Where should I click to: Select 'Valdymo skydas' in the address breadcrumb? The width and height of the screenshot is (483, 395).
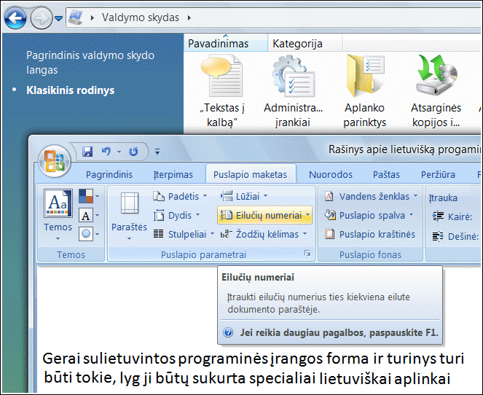tap(141, 17)
